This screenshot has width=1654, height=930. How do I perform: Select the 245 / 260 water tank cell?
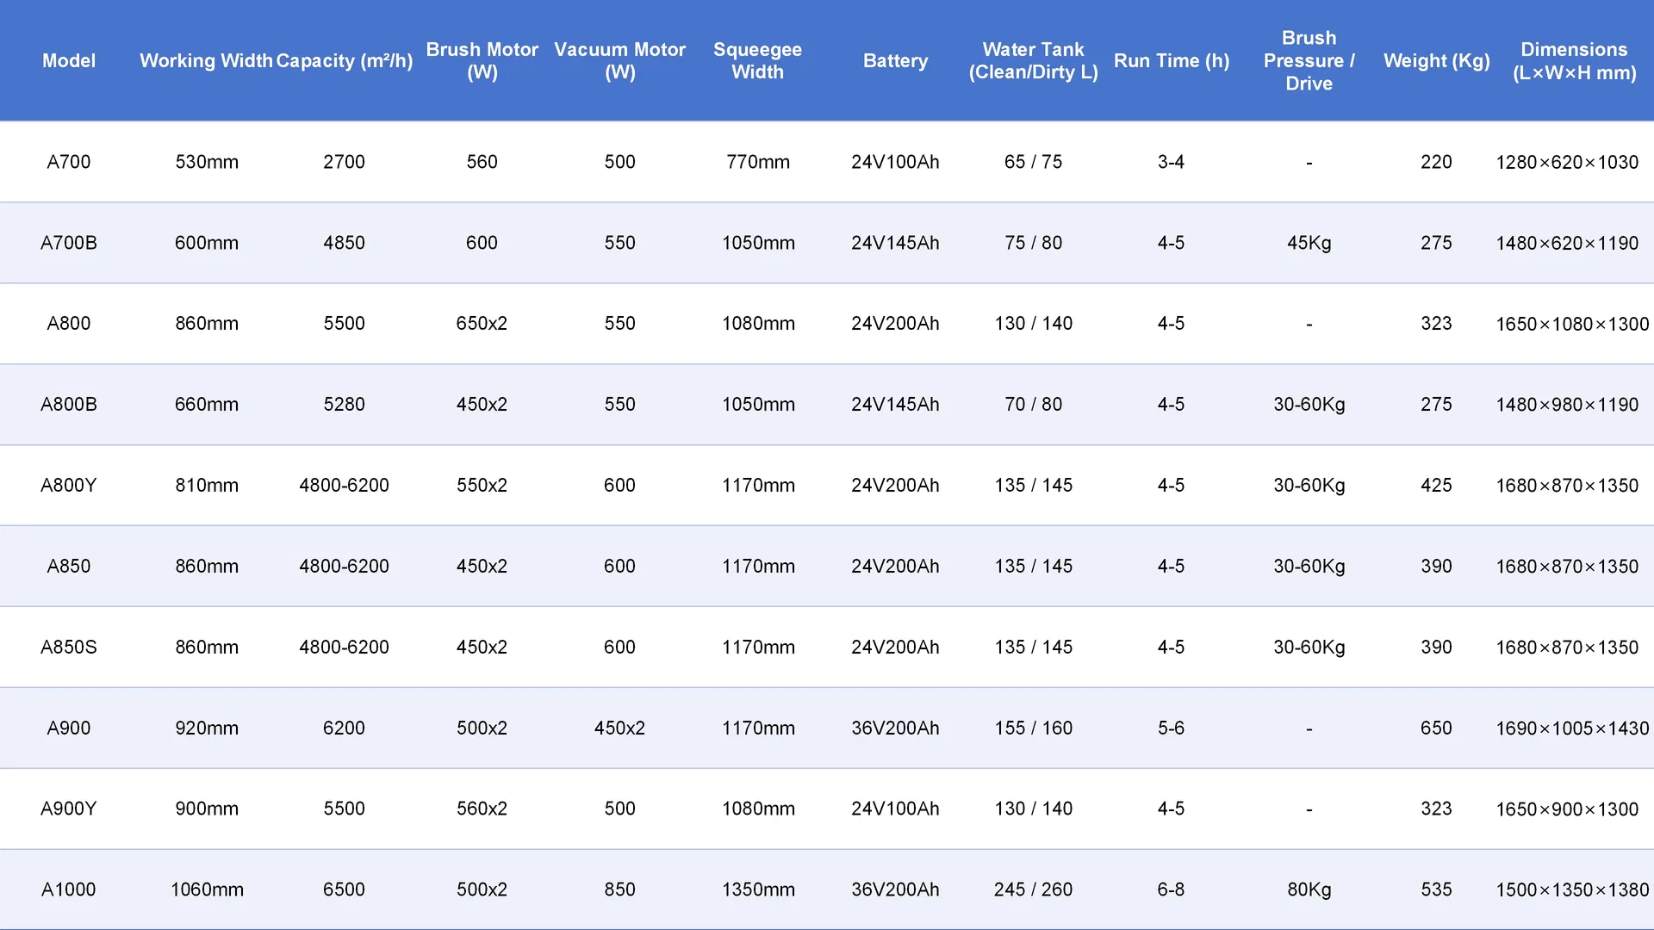1033,890
